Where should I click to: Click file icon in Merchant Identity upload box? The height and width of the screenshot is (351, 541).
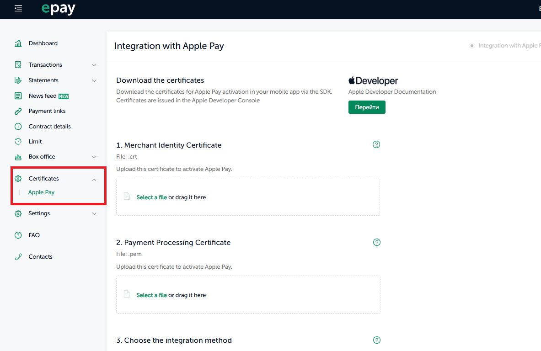pos(127,196)
